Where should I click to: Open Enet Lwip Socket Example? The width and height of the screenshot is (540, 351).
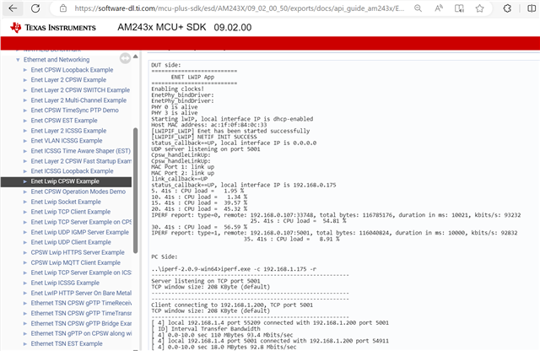(x=66, y=202)
